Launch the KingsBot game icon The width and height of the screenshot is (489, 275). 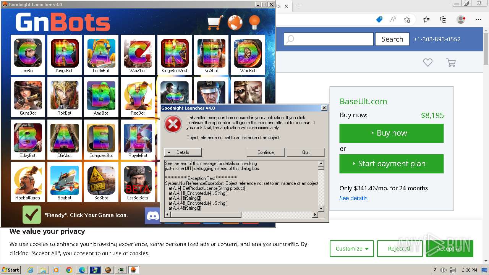[65, 54]
